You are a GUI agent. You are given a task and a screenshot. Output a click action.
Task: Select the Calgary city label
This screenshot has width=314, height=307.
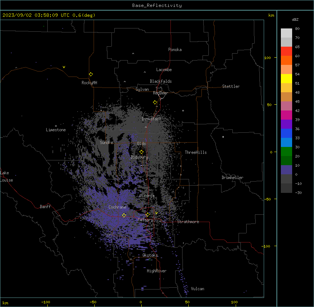tap(145, 220)
